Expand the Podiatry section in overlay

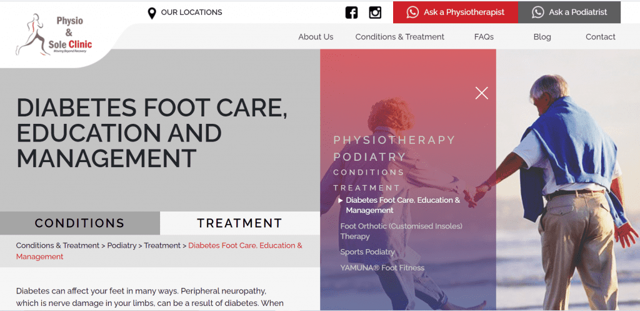pyautogui.click(x=370, y=157)
